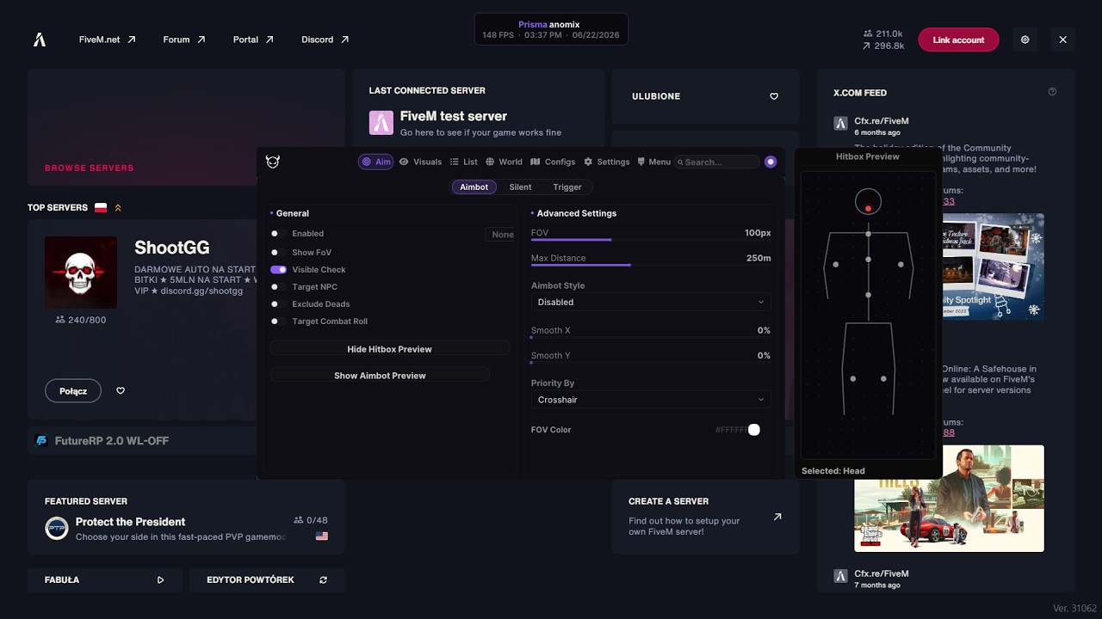Screen dimensions: 1102x619
Task: Click the None keybind box beside Enabled
Action: [x=502, y=235]
